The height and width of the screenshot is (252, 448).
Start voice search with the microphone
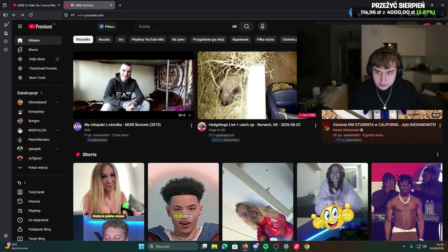(262, 27)
